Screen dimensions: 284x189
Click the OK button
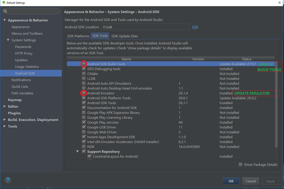pos(231,181)
